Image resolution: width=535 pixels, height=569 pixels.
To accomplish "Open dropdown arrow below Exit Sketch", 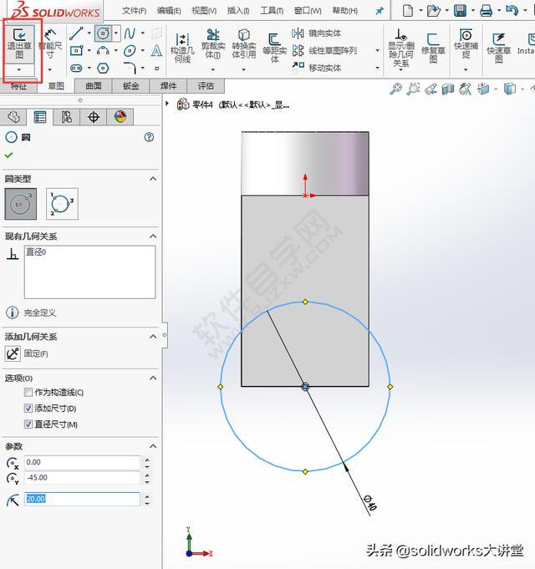I will 19,69.
